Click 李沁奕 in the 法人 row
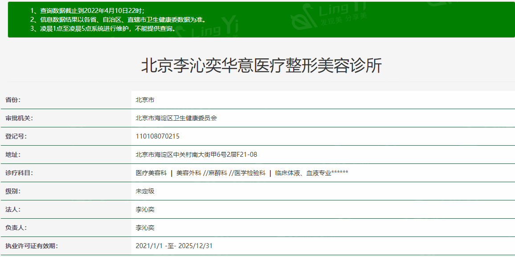 tap(145, 209)
